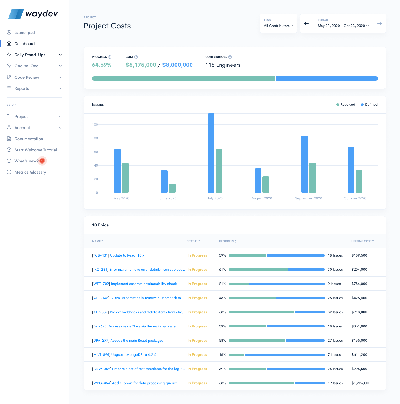Click the July 2020 Defined bar in chart
Screen dimensions: 400x404
(x=211, y=153)
